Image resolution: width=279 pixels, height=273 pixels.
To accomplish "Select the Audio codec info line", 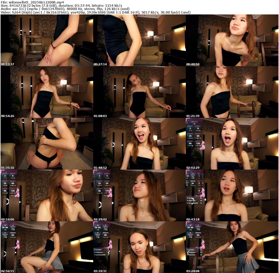I will point(65,9).
